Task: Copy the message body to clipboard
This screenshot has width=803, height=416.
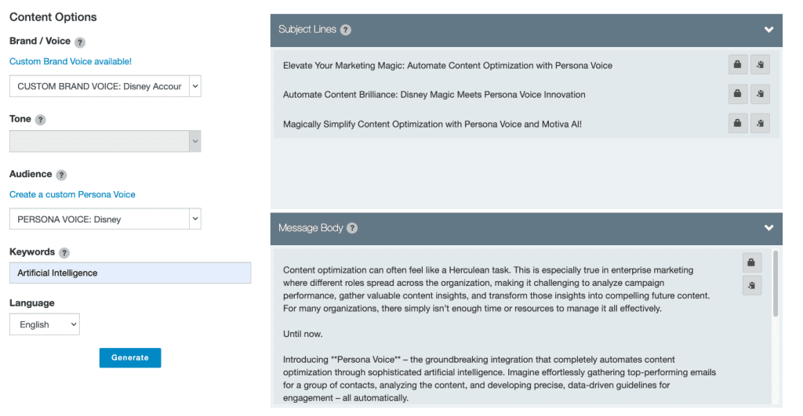Action: pos(751,285)
